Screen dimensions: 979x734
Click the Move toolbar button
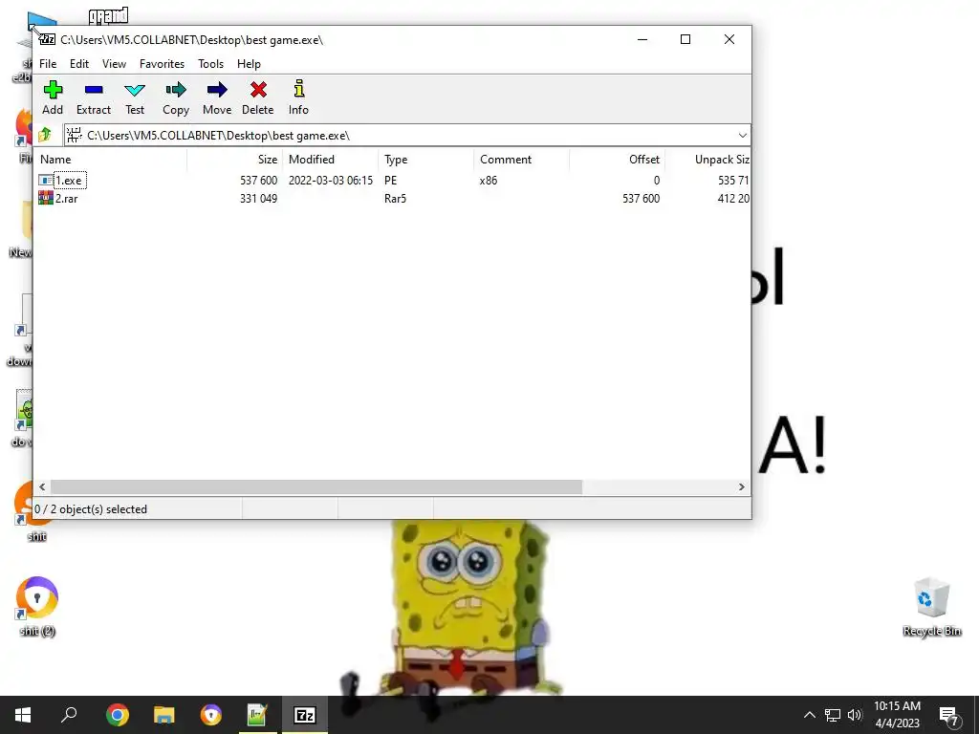217,98
